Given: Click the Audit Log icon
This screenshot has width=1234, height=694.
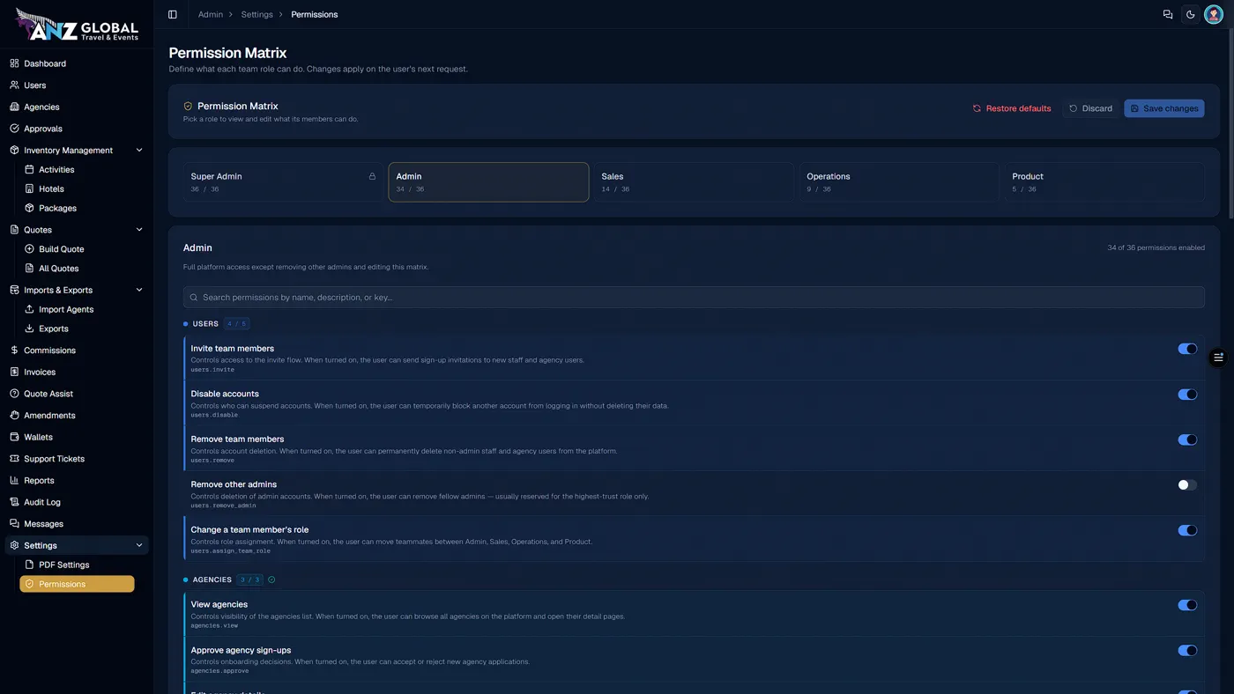Looking at the screenshot, I should coord(14,502).
